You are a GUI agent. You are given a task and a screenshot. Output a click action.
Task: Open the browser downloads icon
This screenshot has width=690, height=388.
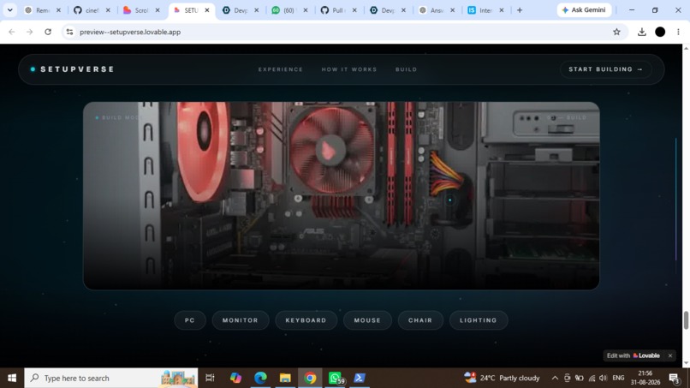[641, 32]
